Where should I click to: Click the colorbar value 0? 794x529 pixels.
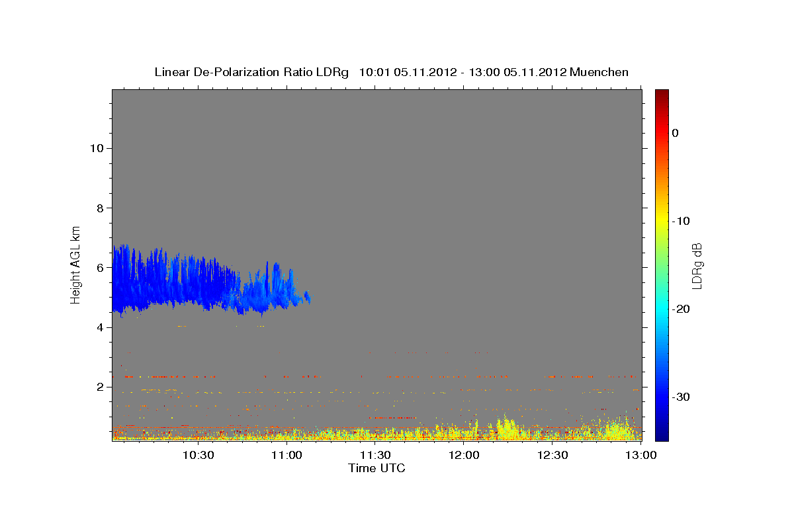(676, 133)
